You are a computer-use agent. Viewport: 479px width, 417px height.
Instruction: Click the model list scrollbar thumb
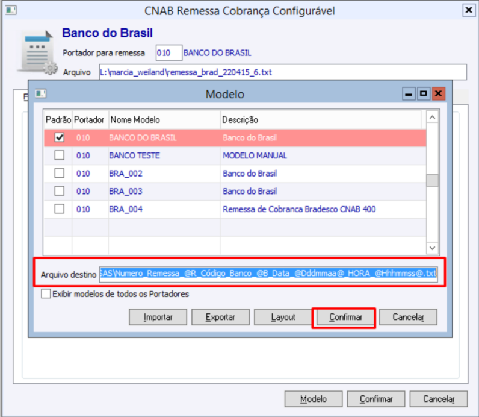pyautogui.click(x=432, y=180)
